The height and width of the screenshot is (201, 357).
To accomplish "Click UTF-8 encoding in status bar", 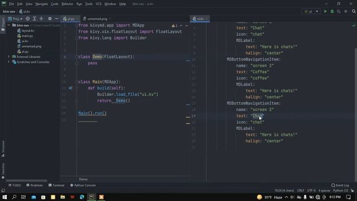I will pos(311,190).
